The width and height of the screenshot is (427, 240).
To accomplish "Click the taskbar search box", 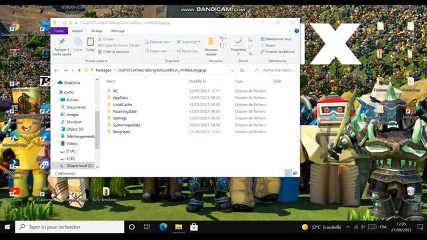I will 69,227.
